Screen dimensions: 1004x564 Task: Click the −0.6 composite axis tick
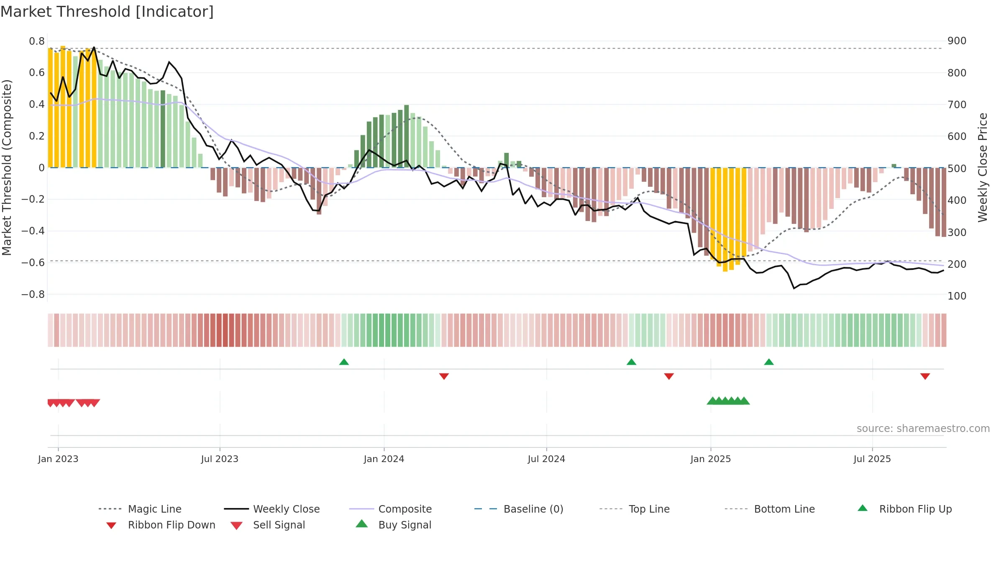[33, 262]
